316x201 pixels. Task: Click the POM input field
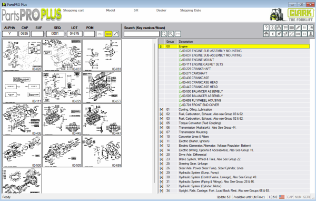point(90,34)
